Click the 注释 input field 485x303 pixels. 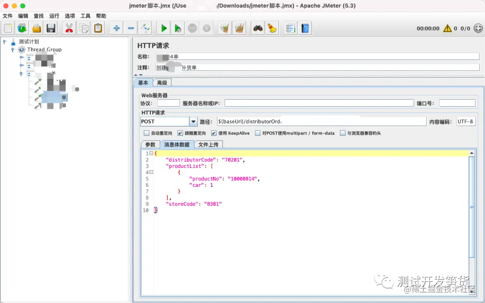317,67
